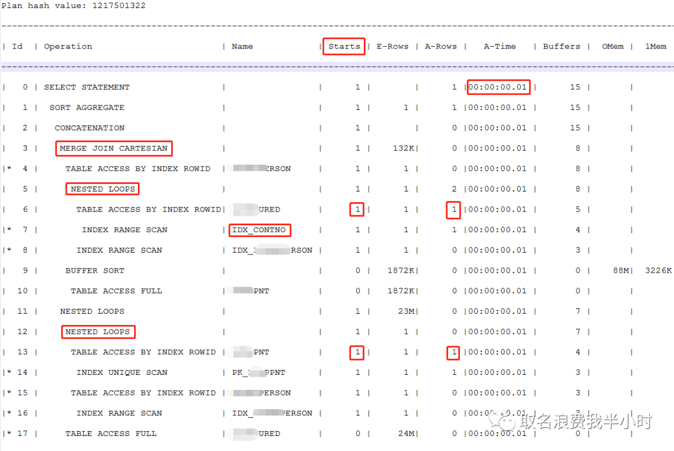Select the 'Operation' column header
This screenshot has height=451, width=674.
point(68,46)
